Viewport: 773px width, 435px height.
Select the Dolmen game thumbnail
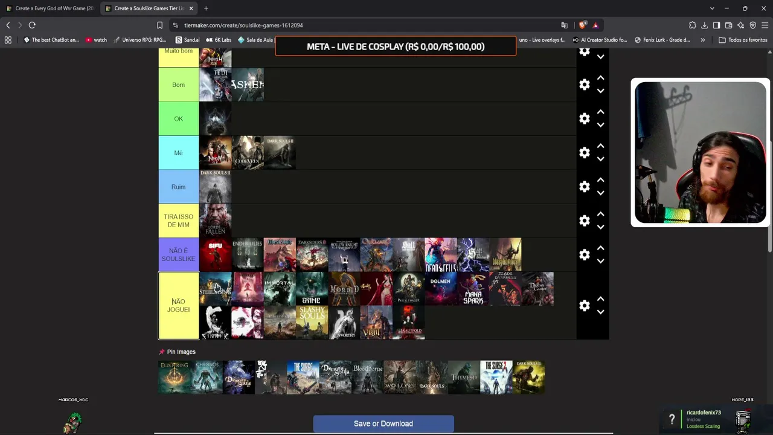[x=441, y=289]
